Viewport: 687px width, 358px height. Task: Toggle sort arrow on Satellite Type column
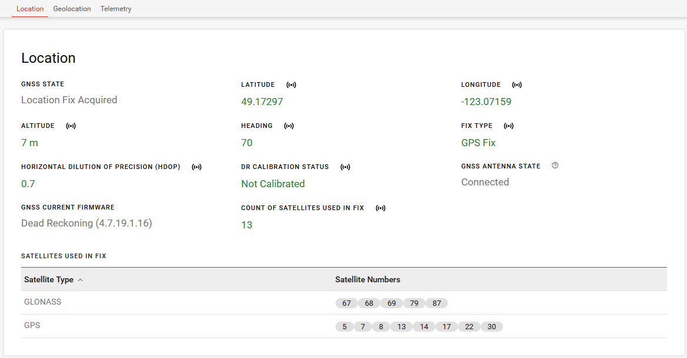pyautogui.click(x=81, y=280)
